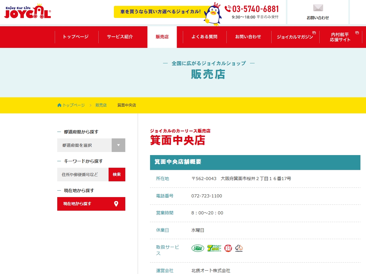Click the envelope お問い合わせ icon in header
366x274 pixels.
pos(318,8)
